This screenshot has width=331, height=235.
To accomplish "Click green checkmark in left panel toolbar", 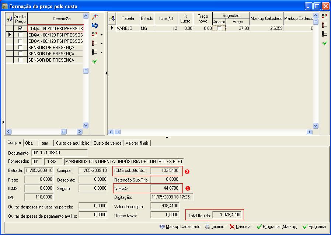I will click(x=95, y=61).
